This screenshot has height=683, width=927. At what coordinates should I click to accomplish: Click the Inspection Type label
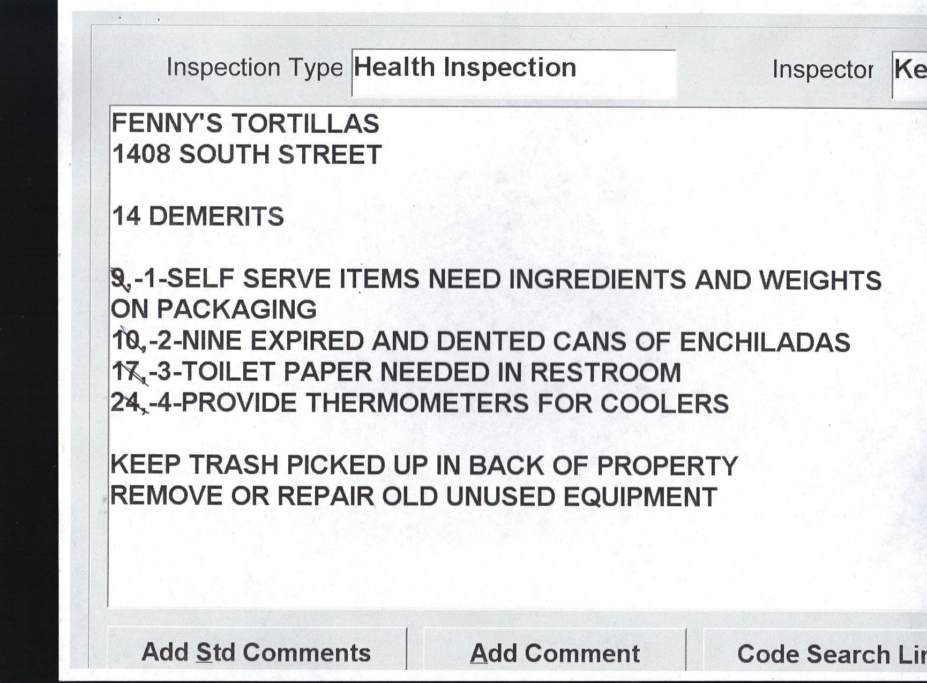point(254,67)
